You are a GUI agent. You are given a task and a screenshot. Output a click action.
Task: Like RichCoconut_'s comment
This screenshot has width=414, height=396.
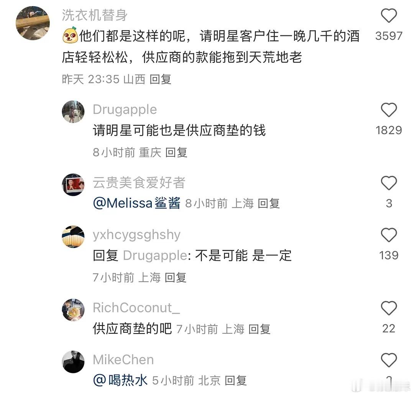coord(389,308)
